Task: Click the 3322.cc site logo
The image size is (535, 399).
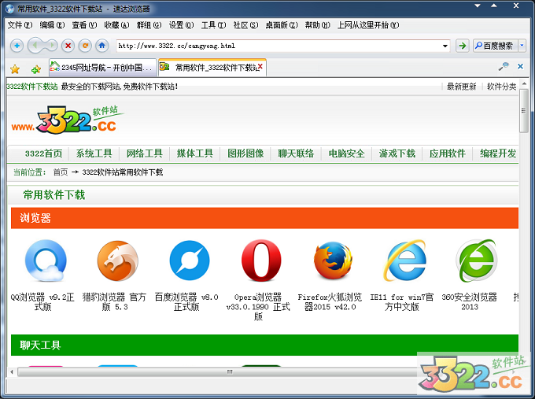Action: pyautogui.click(x=68, y=119)
